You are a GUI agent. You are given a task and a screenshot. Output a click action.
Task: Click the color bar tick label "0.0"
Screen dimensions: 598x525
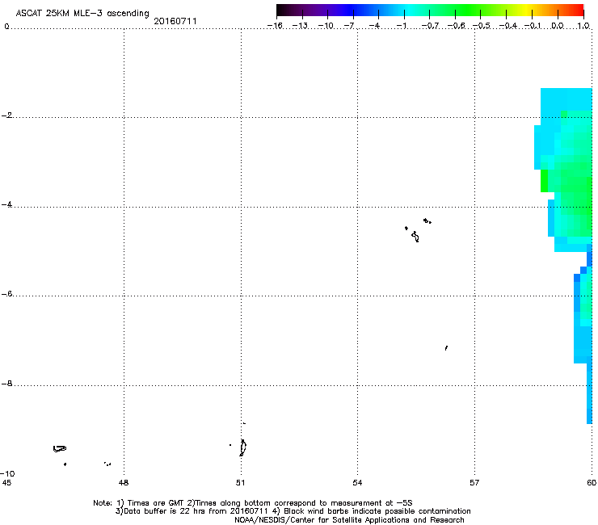click(x=558, y=26)
